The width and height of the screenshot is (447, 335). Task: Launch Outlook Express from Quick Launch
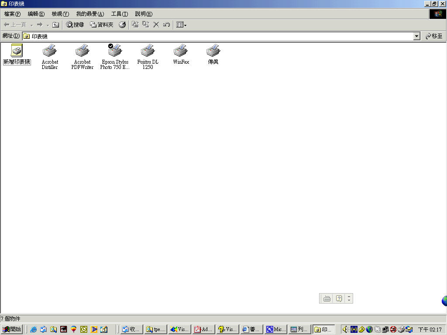click(x=43, y=330)
